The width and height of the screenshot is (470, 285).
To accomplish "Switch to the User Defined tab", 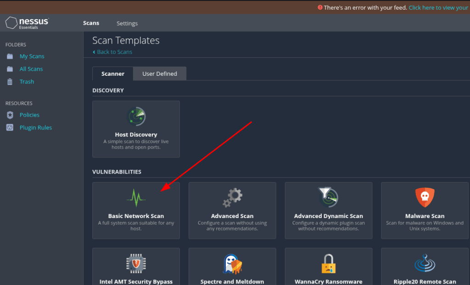I will point(160,74).
